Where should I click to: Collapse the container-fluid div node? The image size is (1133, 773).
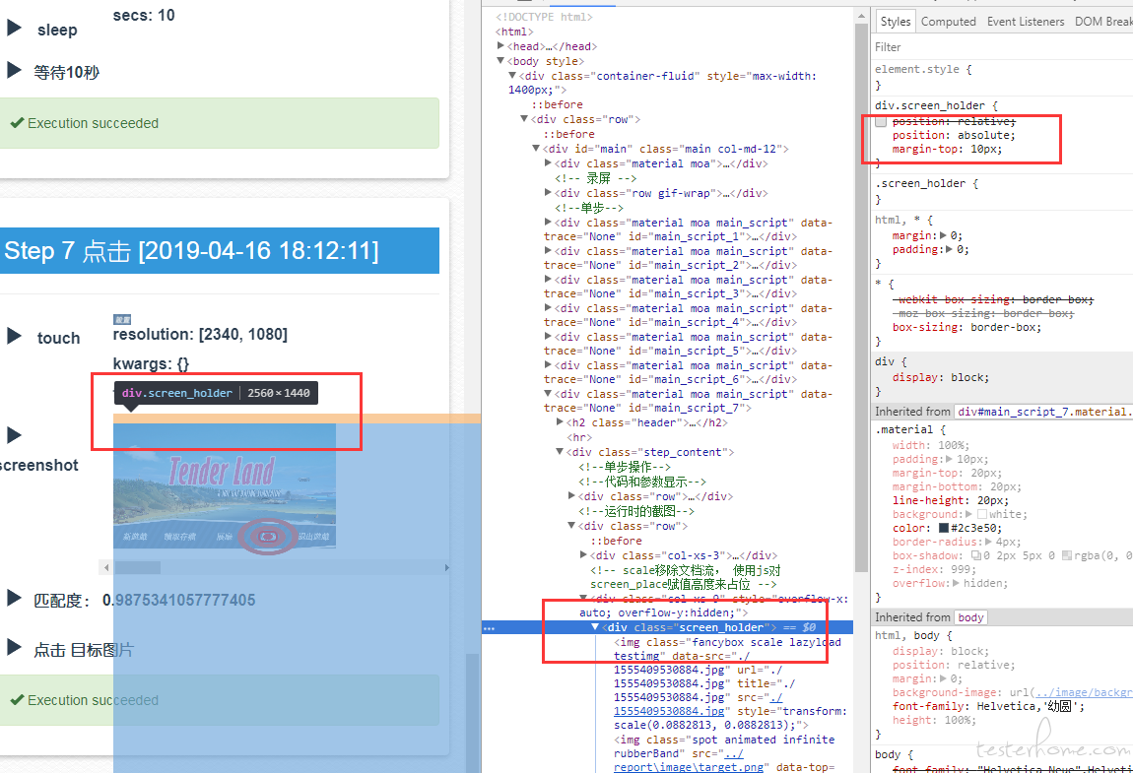click(512, 75)
